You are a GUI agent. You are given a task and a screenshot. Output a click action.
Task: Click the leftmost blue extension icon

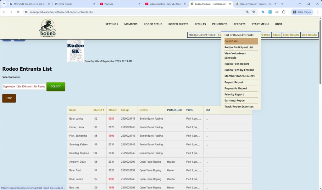[x=263, y=12]
